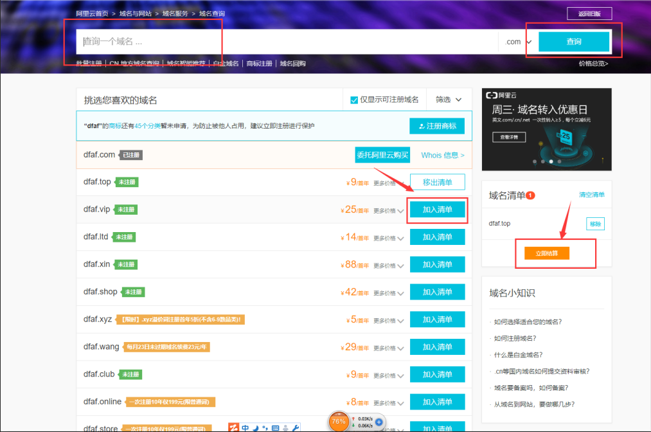
Task: Expand 更多价格 for dfaf.xyz
Action: (x=389, y=320)
